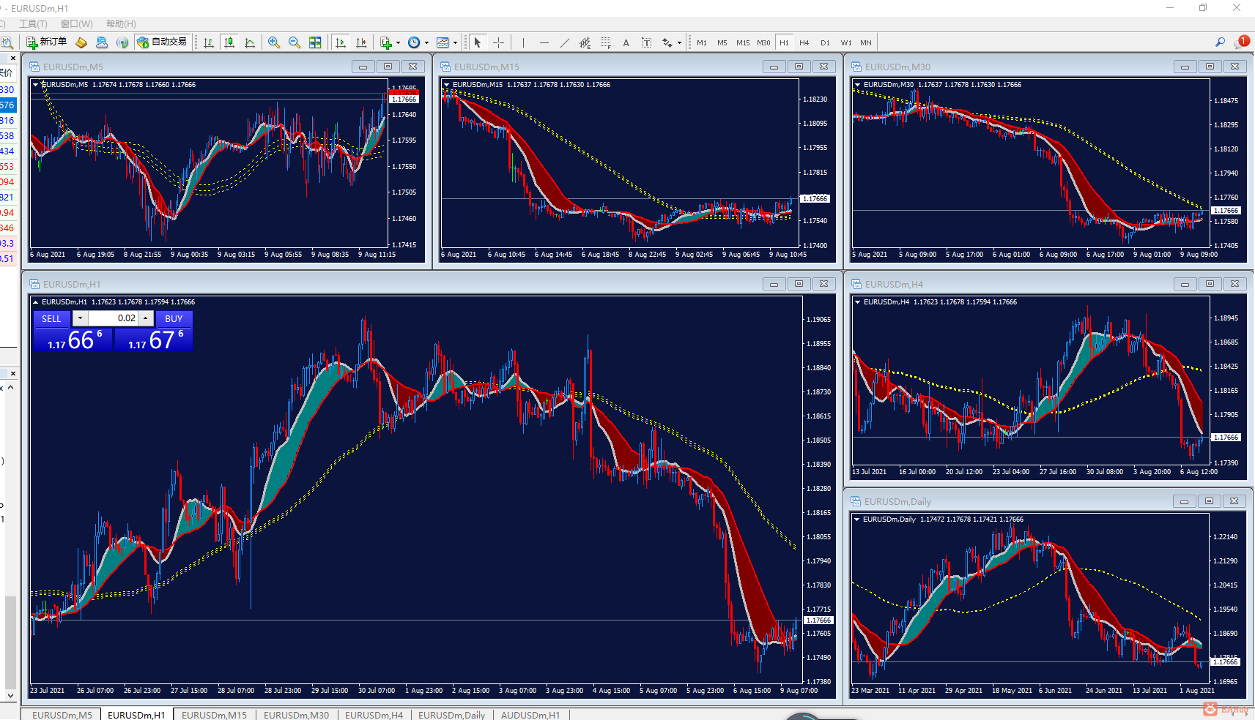This screenshot has width=1255, height=720.
Task: Select the crosshair tool
Action: [499, 42]
